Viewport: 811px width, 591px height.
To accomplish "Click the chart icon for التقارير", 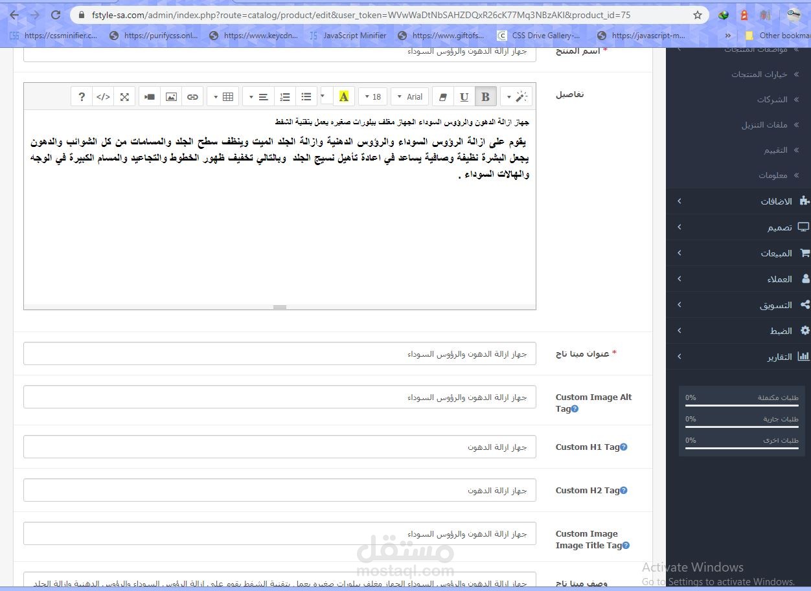I will coord(803,356).
